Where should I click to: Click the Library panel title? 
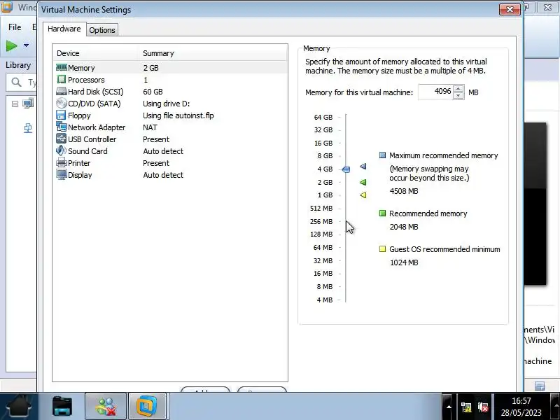(x=18, y=65)
